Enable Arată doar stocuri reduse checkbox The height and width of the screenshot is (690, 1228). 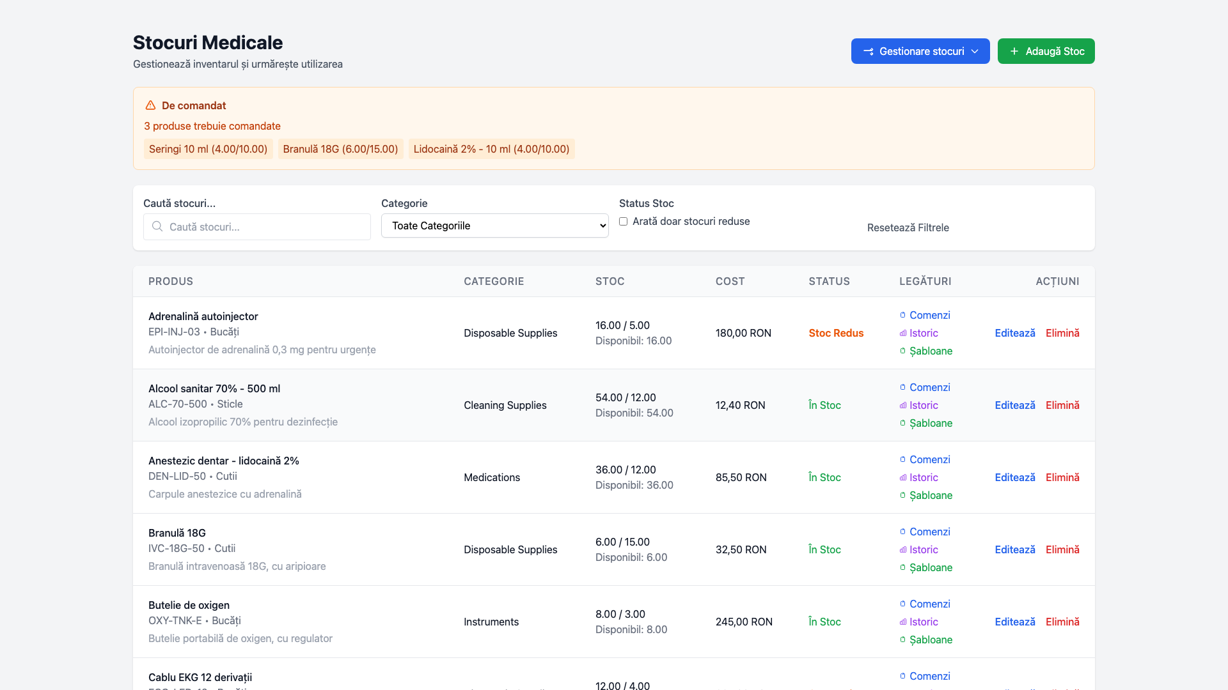tap(623, 221)
